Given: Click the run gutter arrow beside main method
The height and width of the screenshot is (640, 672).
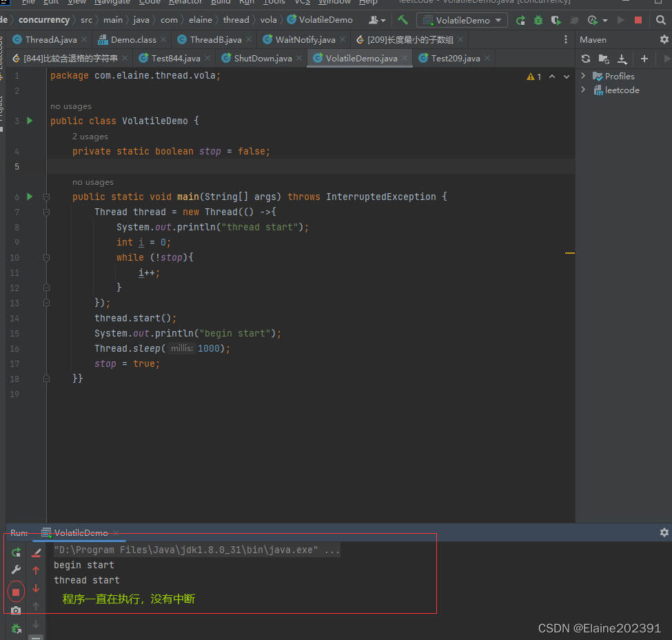Looking at the screenshot, I should 29,197.
